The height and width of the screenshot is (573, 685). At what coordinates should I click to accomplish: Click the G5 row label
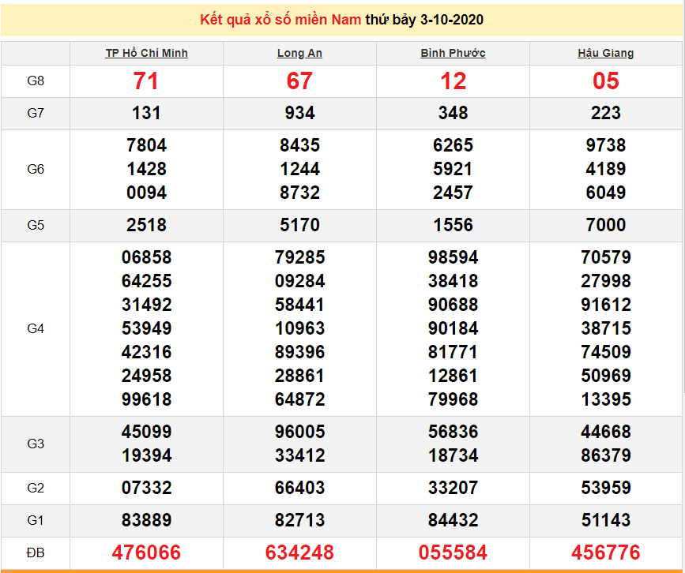click(x=36, y=225)
